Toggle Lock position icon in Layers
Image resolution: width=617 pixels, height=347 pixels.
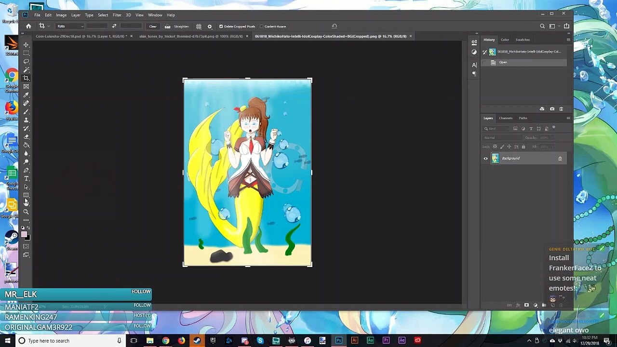point(509,147)
